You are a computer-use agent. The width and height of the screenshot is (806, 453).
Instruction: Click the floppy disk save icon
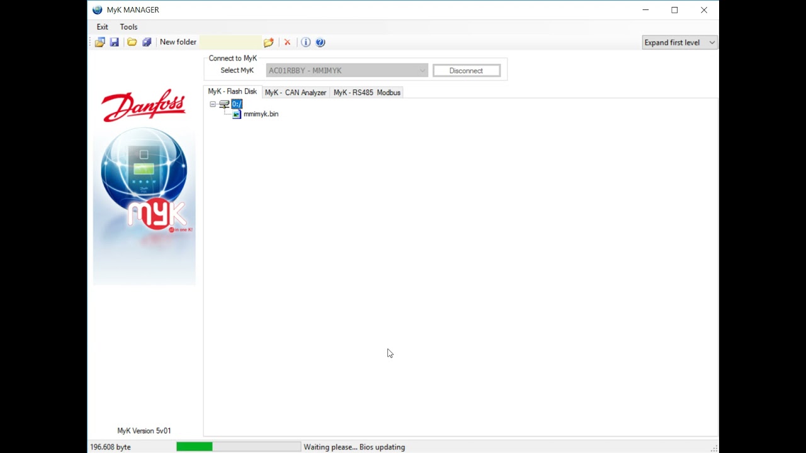(114, 42)
